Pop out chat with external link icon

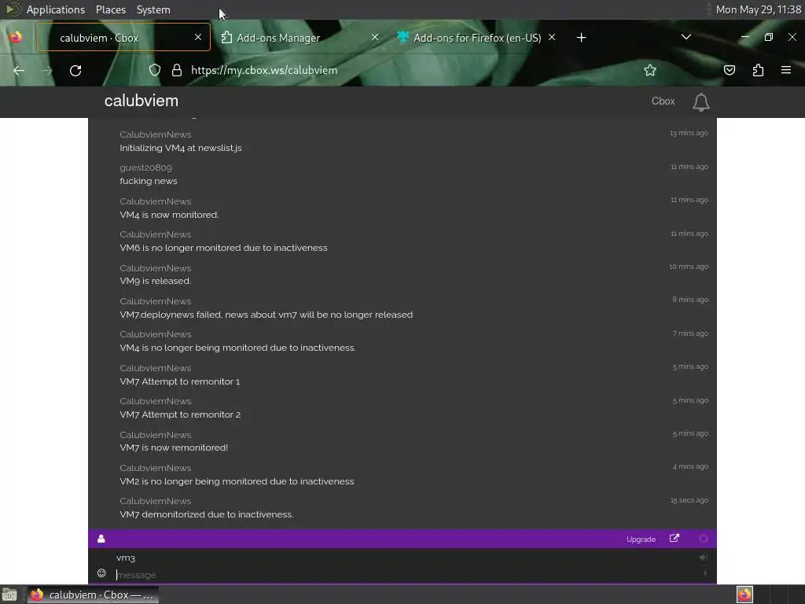[674, 538]
